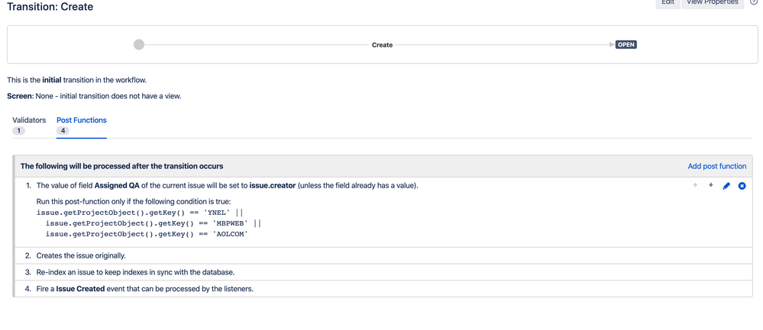Switch to the Validators tab
Viewport: 763px width, 330px height.
pos(29,120)
